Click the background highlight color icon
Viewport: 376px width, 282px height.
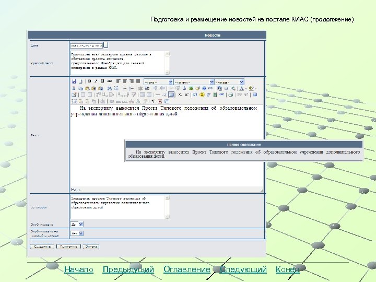pyautogui.click(x=251, y=88)
